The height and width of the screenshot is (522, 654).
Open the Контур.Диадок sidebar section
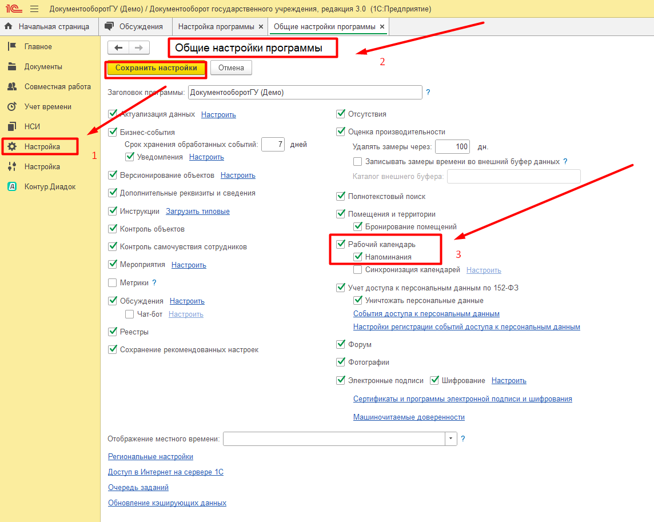[50, 186]
